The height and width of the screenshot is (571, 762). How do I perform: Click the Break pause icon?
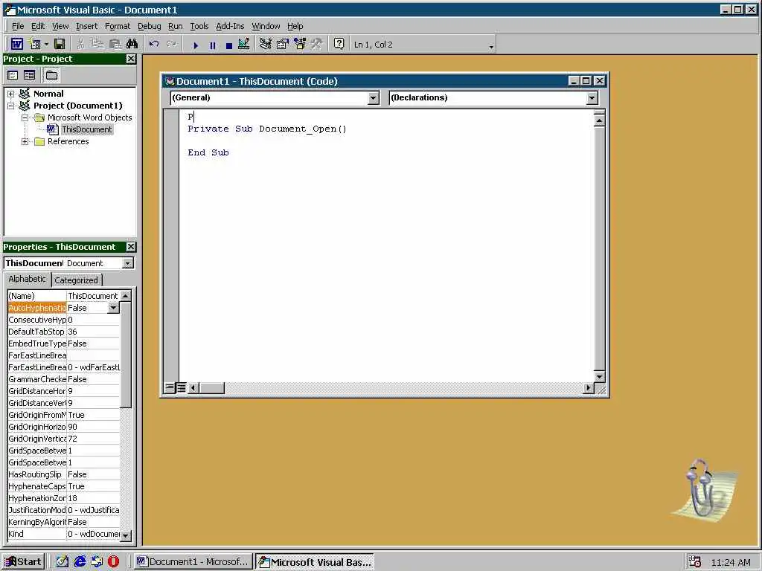coord(212,45)
